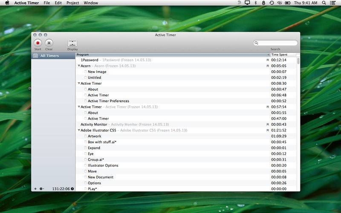This screenshot has width=341, height=213.
Task: Select the PLay* entry
Action: [x=186, y=189]
